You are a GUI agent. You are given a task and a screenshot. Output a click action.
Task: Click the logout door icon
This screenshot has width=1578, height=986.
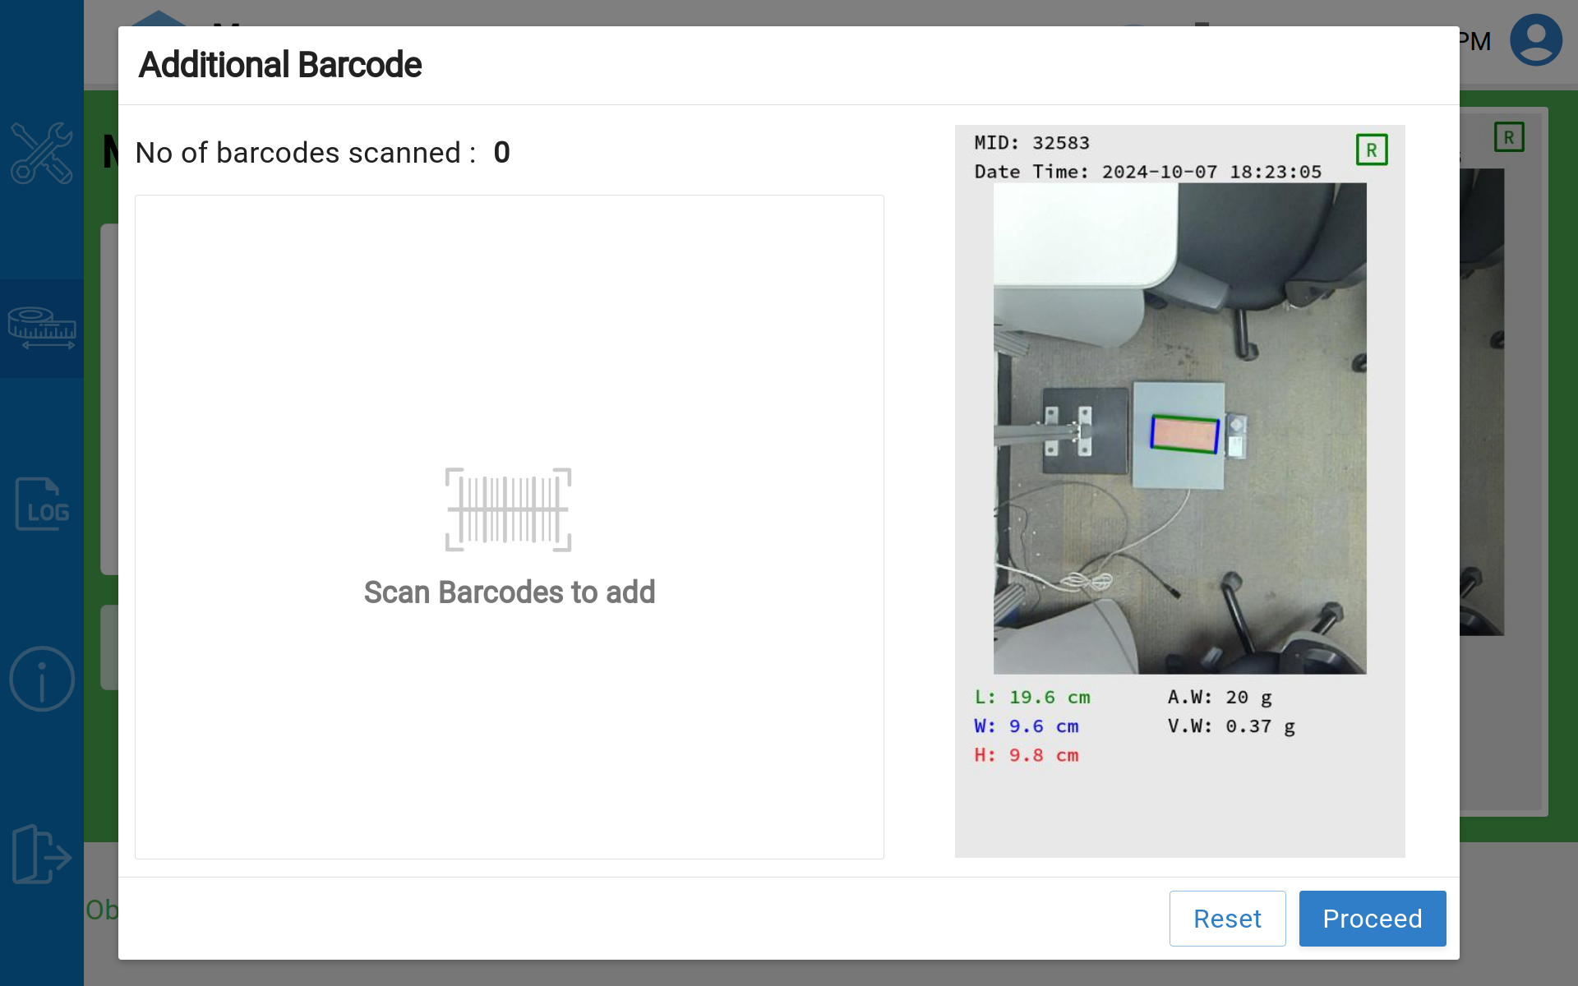tap(42, 855)
